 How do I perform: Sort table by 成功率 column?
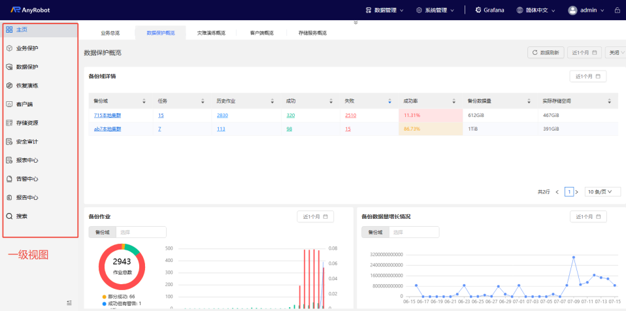[454, 101]
